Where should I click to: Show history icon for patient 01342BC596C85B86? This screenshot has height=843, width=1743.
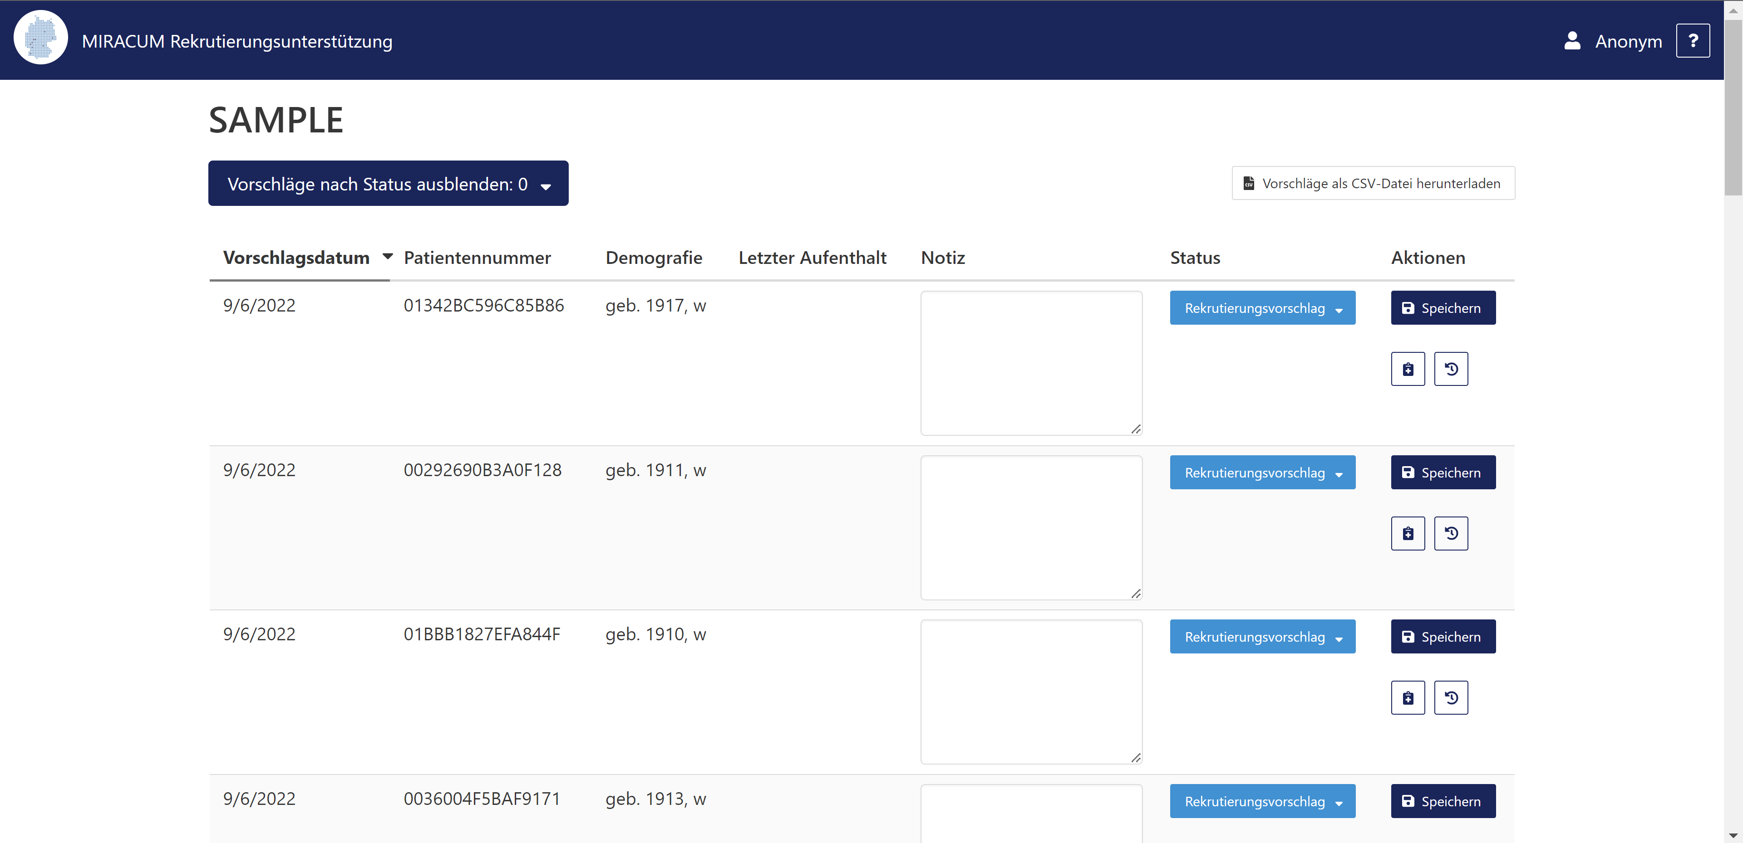tap(1451, 368)
